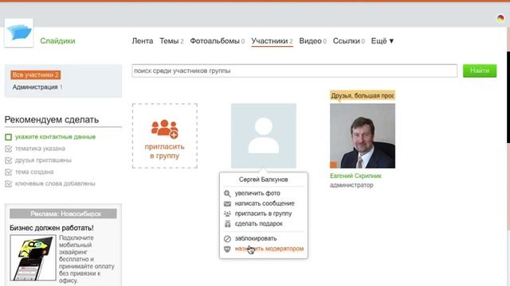
Task: Click Сергей Балкунов name in popup
Action: 264,180
